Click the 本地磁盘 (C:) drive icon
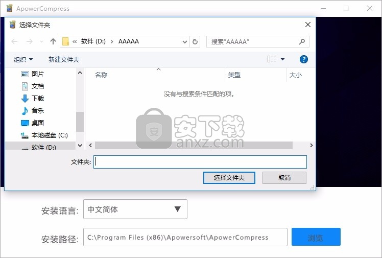382x258 pixels. click(x=25, y=135)
